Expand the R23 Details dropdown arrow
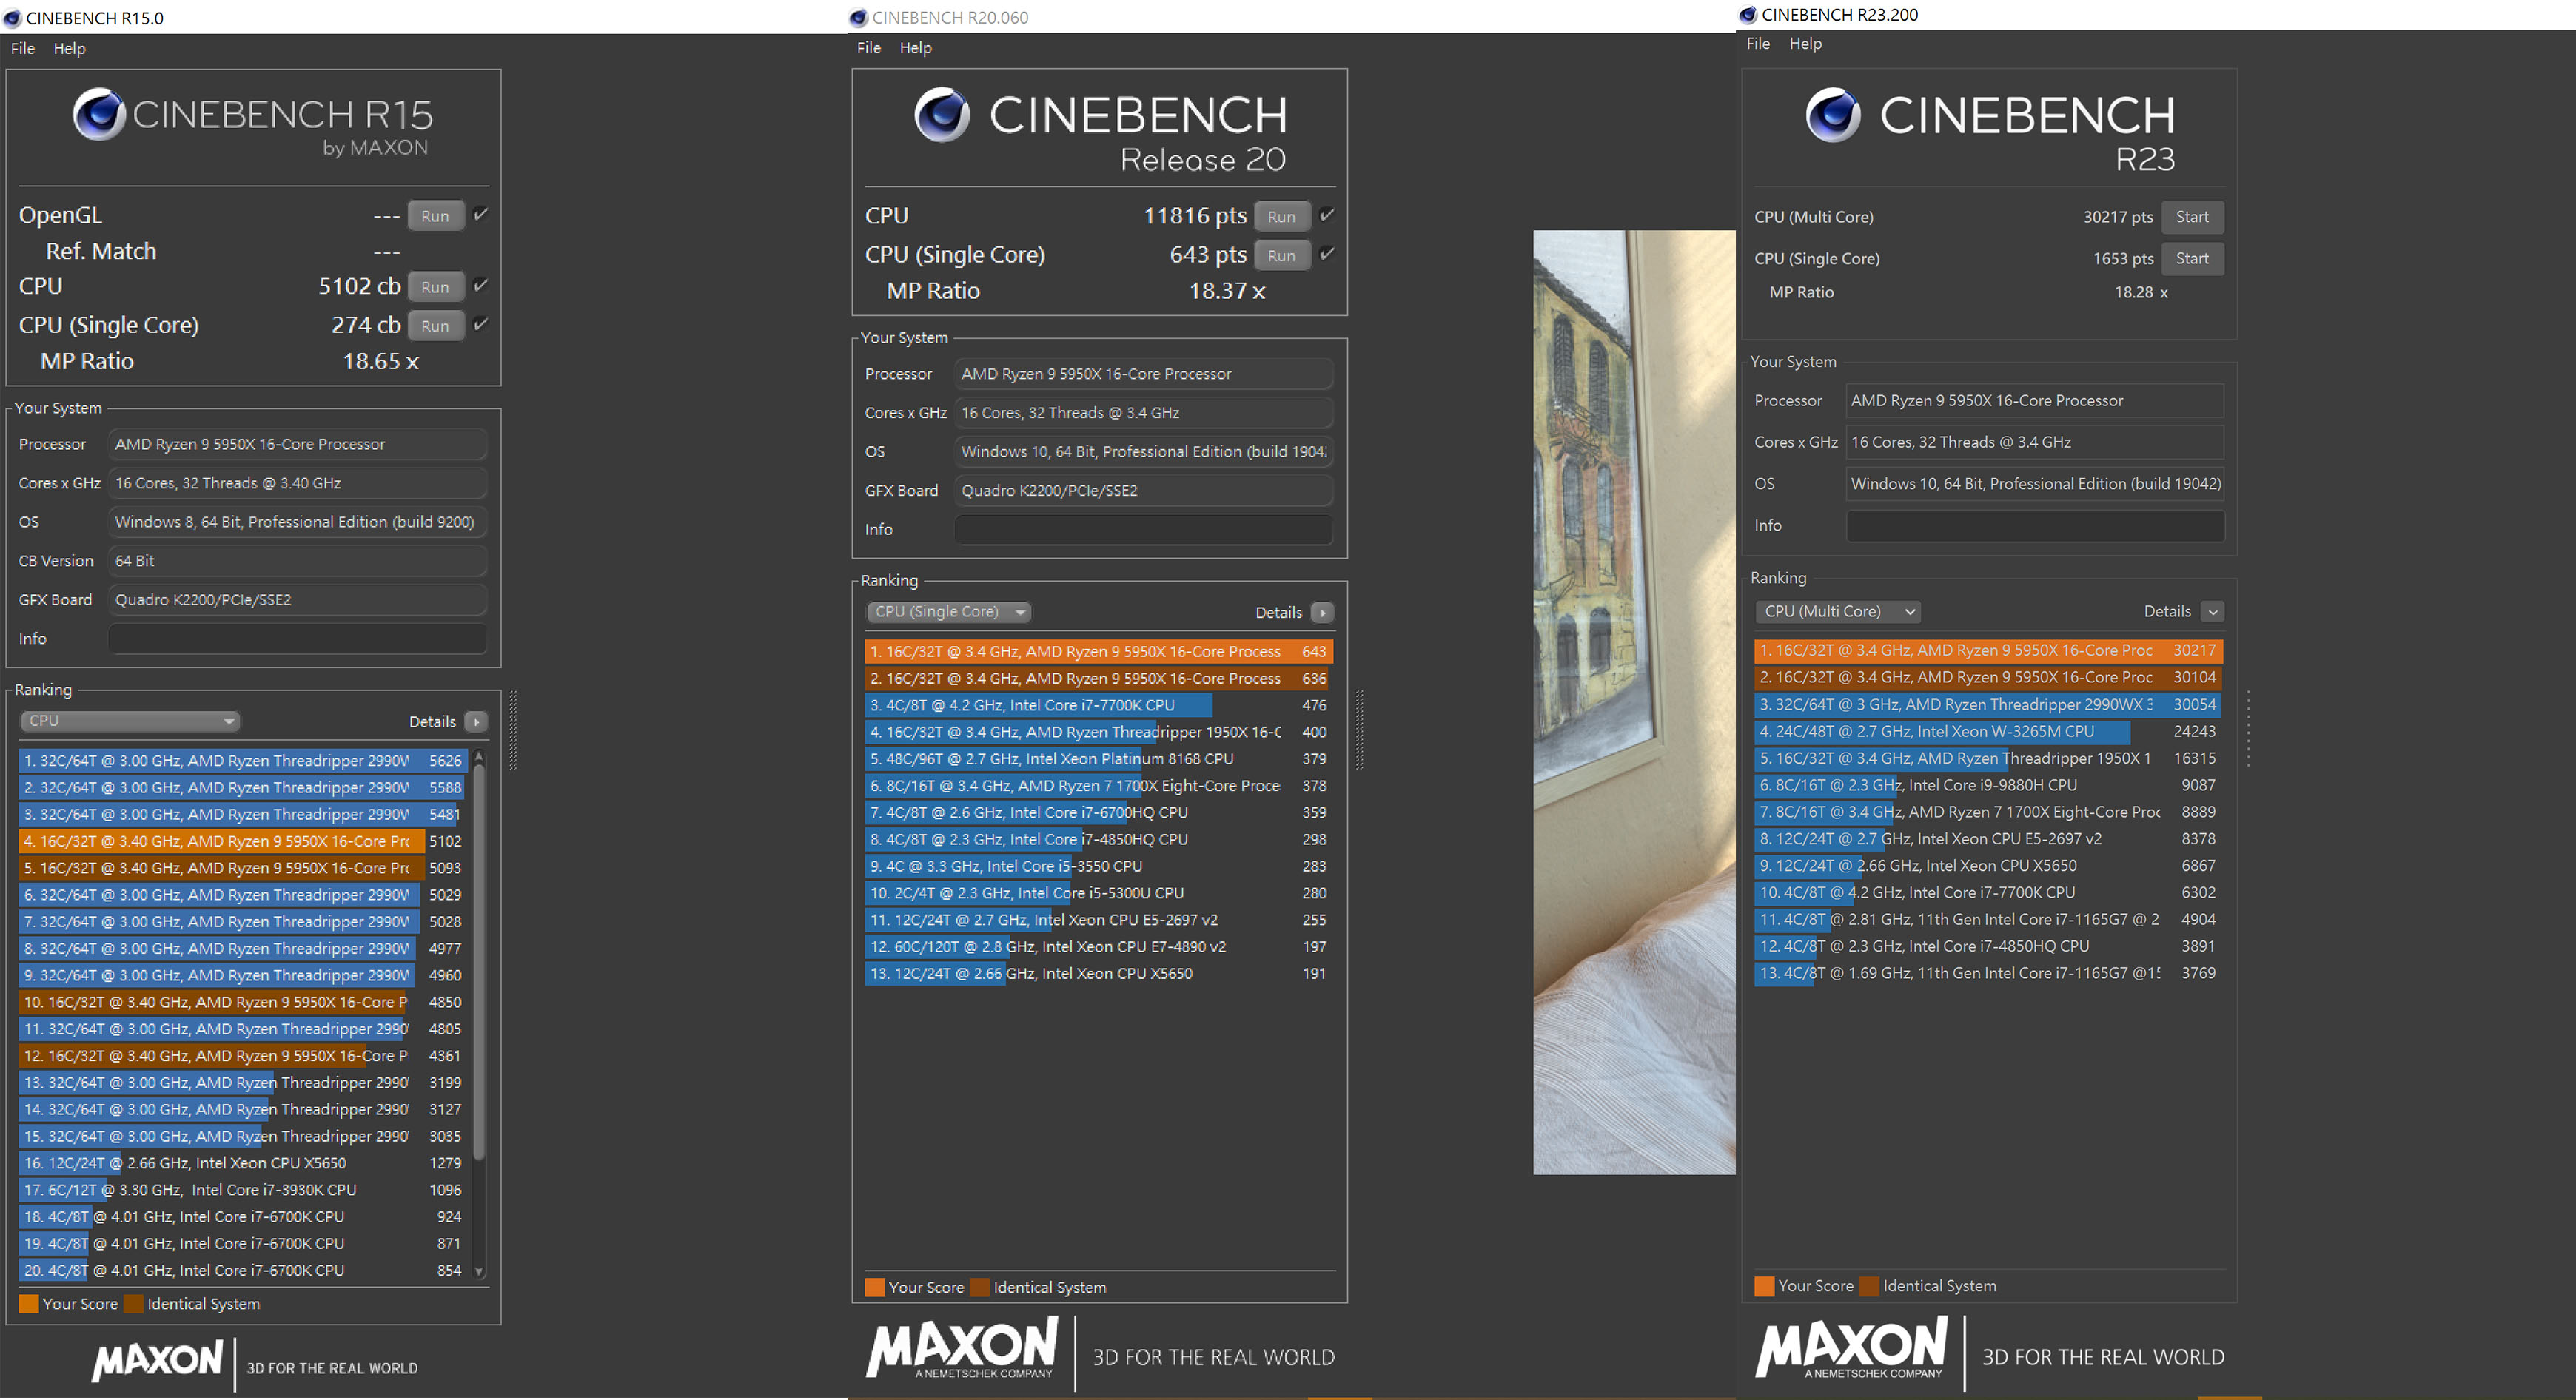Viewport: 2576px width, 1400px height. coord(2213,611)
